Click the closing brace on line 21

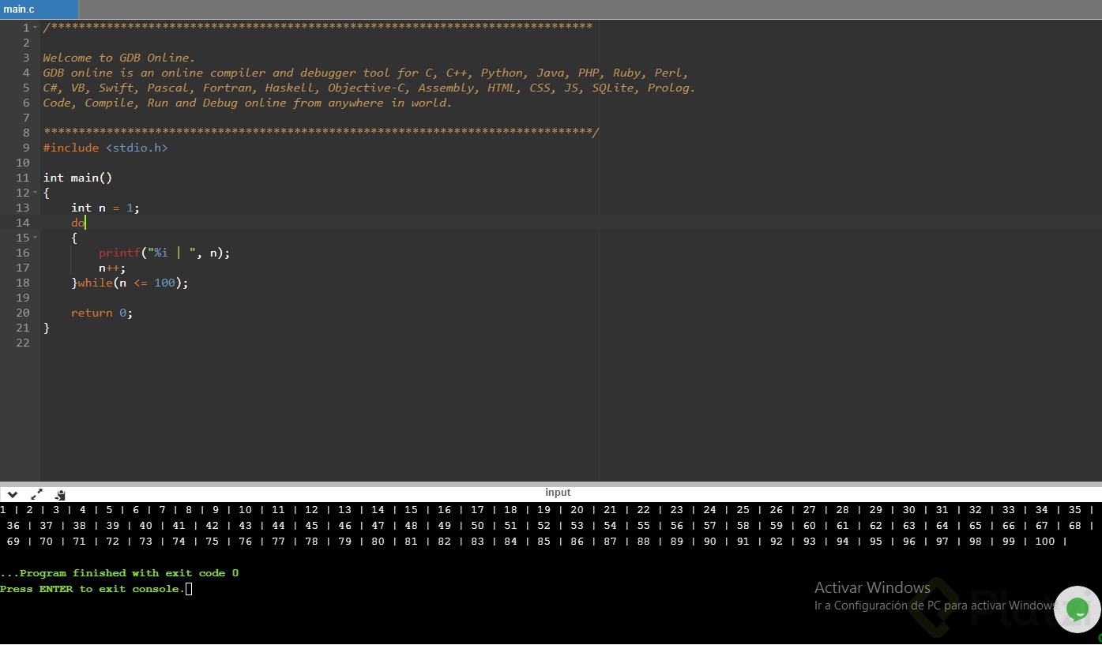[x=47, y=328]
